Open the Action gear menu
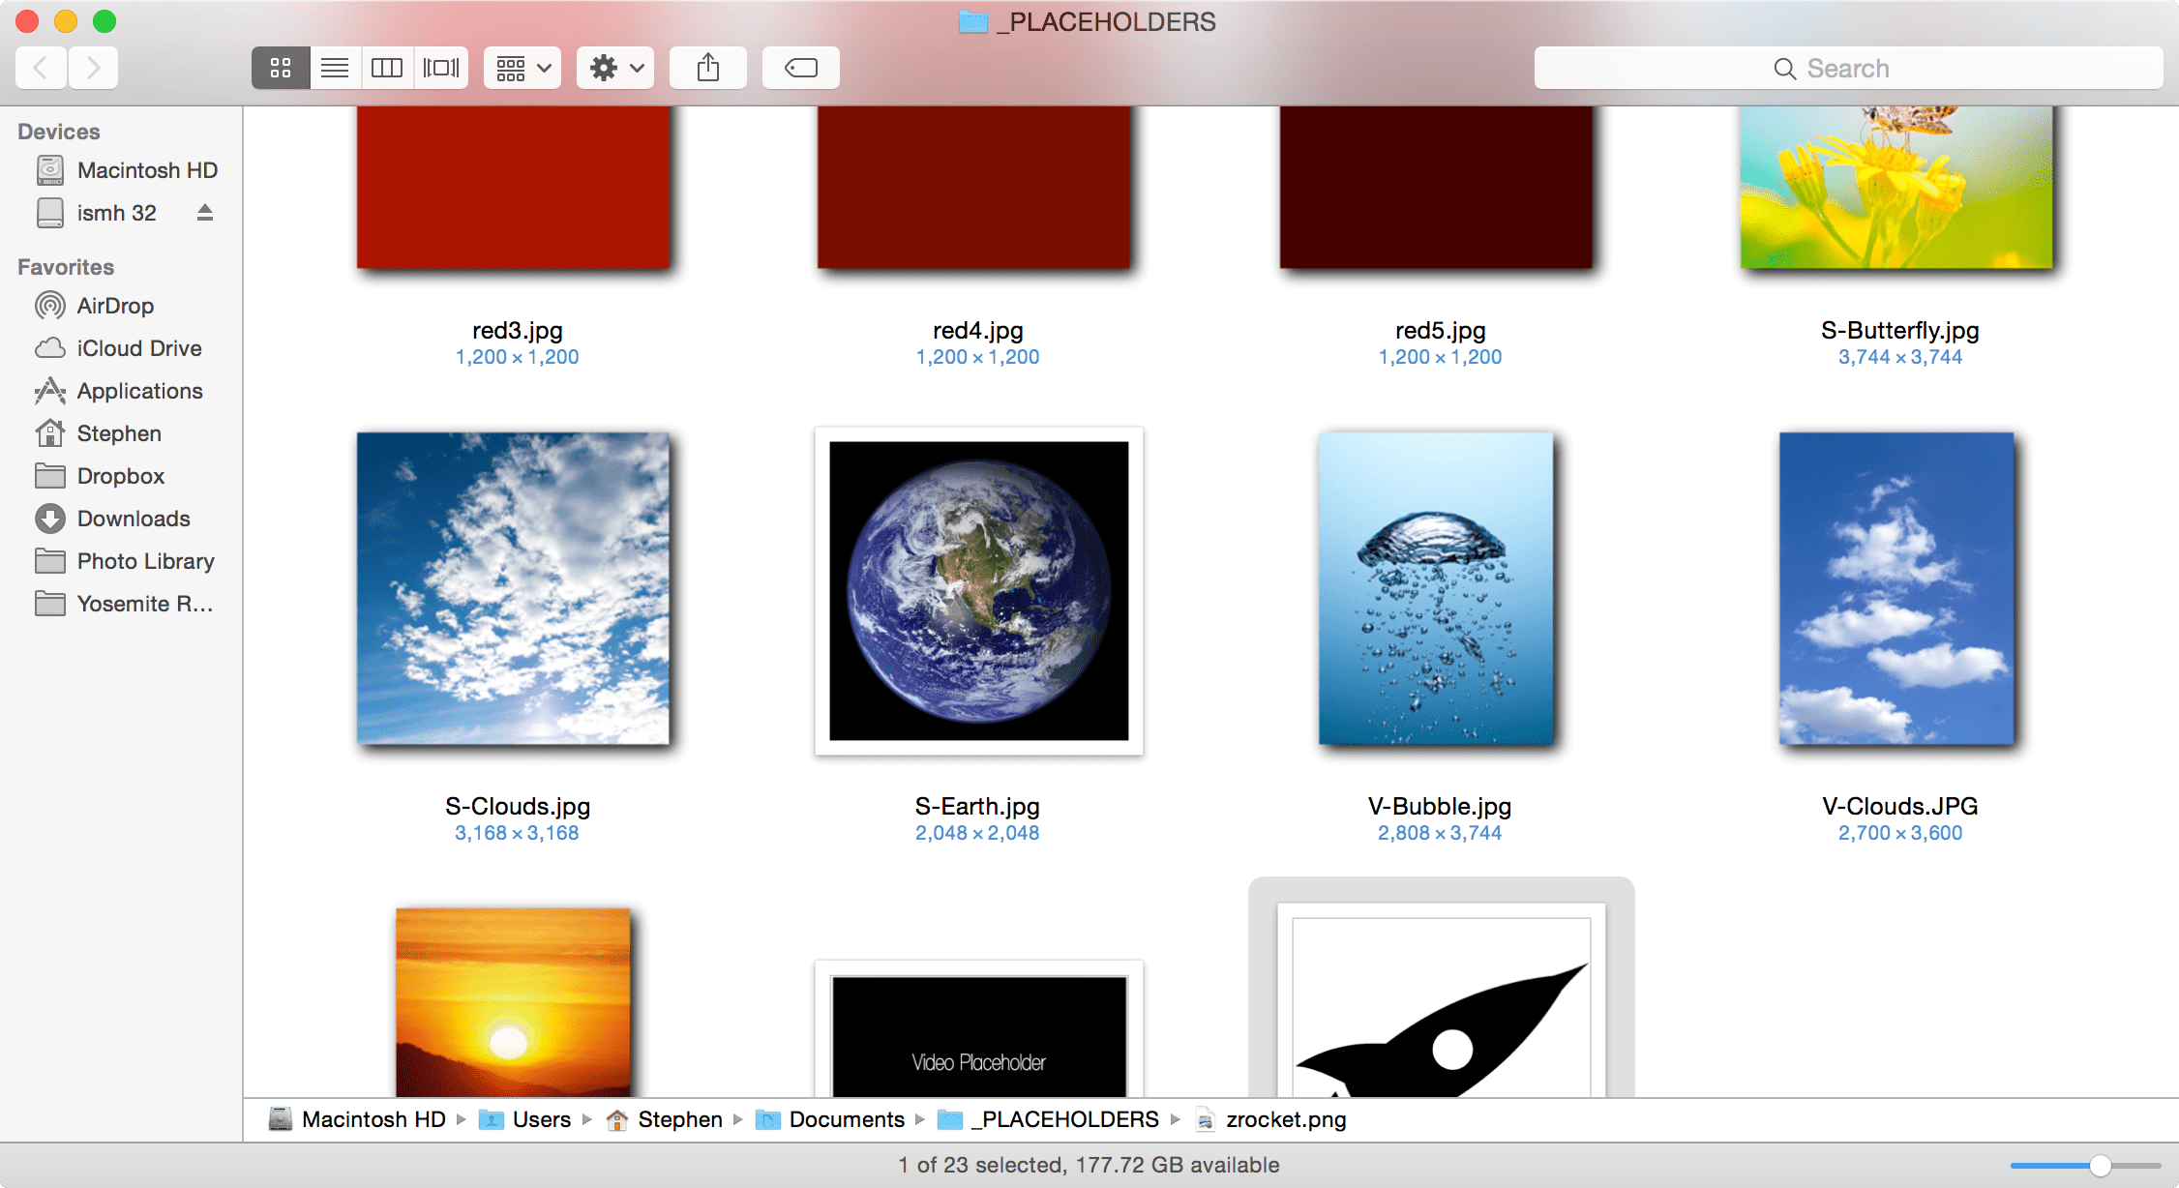Image resolution: width=2179 pixels, height=1188 pixels. [x=615, y=68]
